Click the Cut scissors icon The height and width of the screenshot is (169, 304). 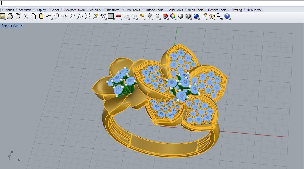coord(26,16)
